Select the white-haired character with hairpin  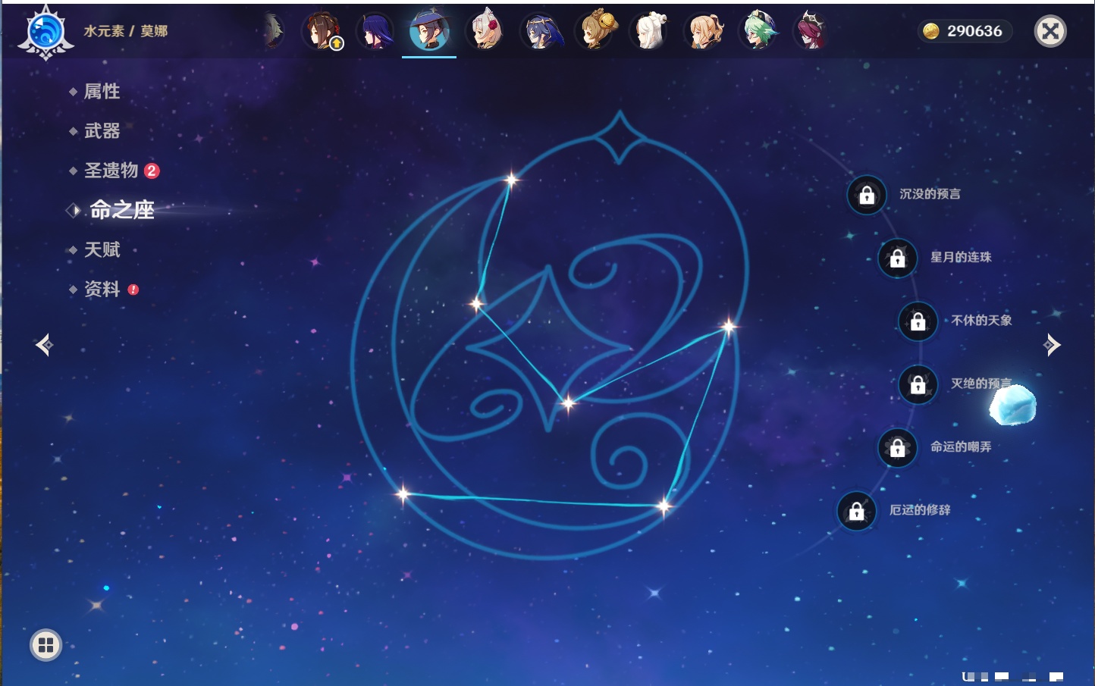[x=650, y=31]
